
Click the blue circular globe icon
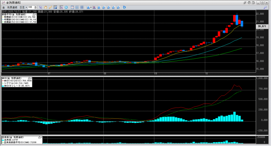pyautogui.click(x=66, y=7)
